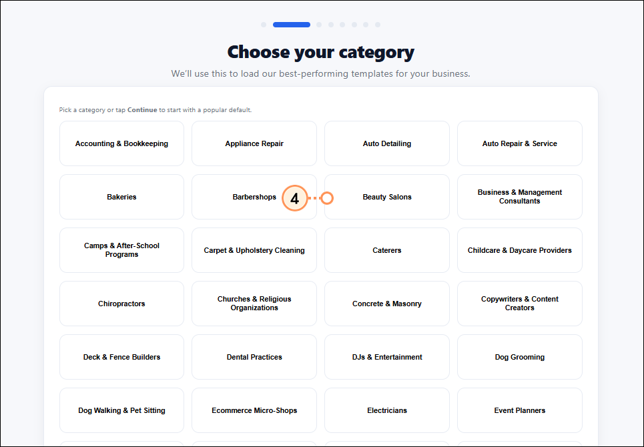The image size is (644, 447).
Task: Select the Caterers category
Action: click(387, 250)
